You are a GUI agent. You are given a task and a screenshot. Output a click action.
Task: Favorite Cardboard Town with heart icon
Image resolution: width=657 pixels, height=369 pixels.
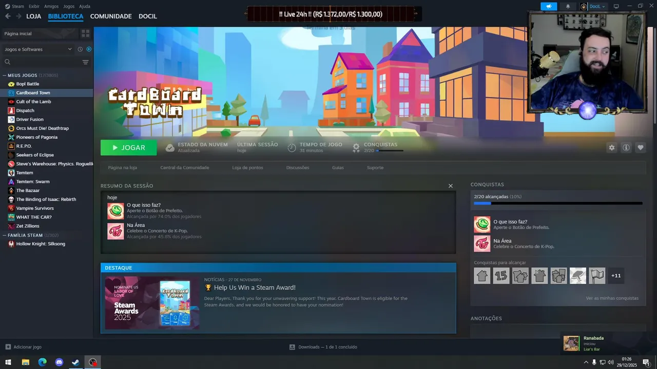pyautogui.click(x=641, y=148)
